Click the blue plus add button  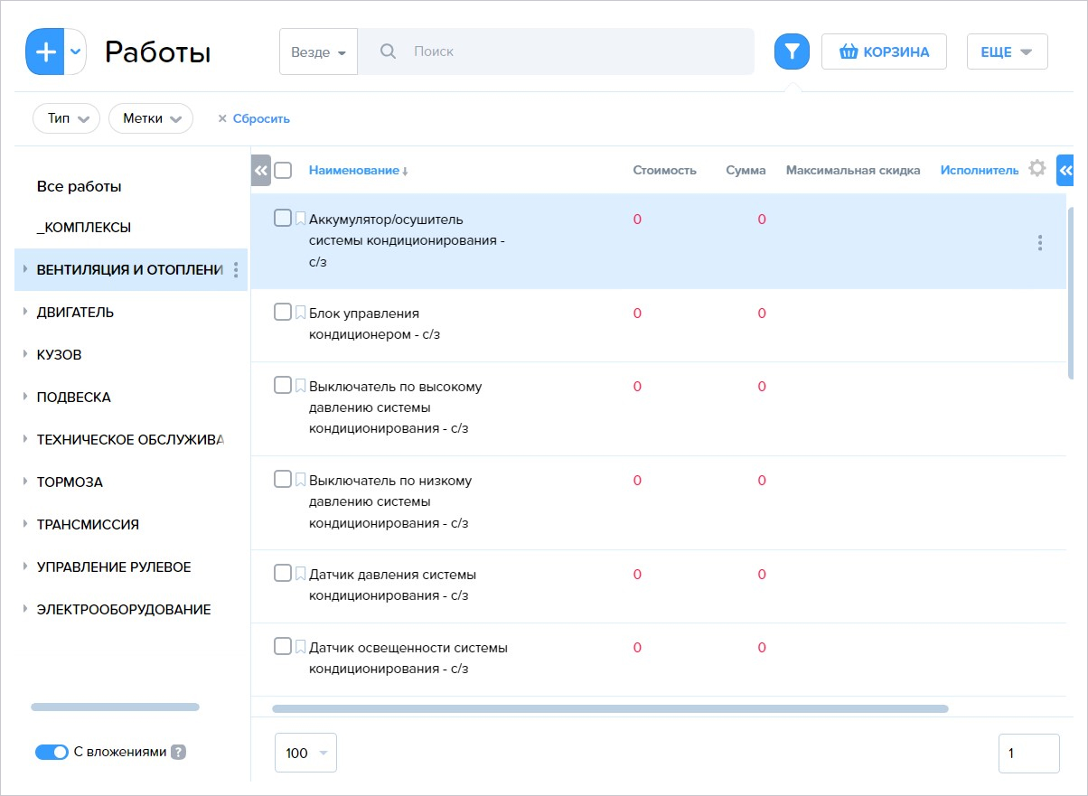pyautogui.click(x=45, y=52)
